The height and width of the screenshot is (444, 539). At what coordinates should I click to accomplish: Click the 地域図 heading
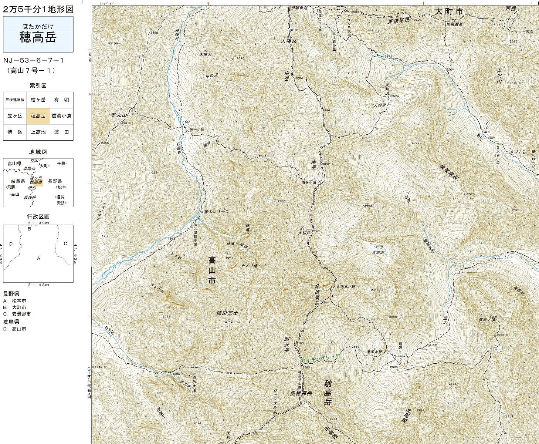tap(38, 152)
